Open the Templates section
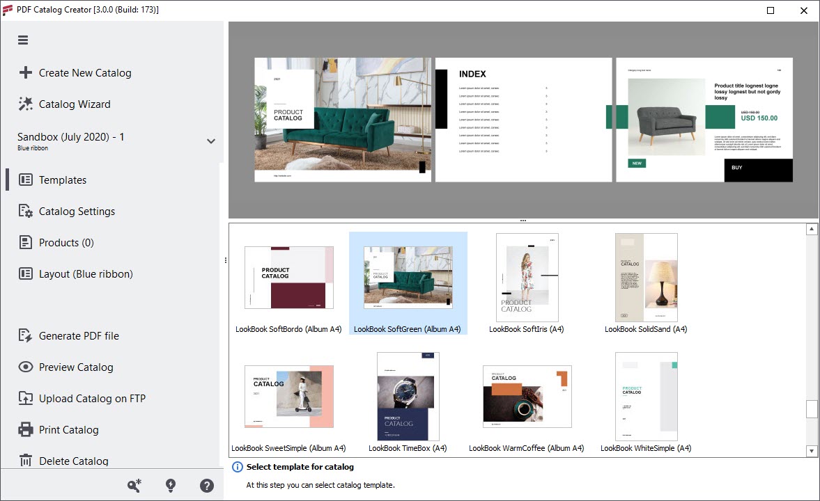Image resolution: width=820 pixels, height=501 pixels. (63, 180)
